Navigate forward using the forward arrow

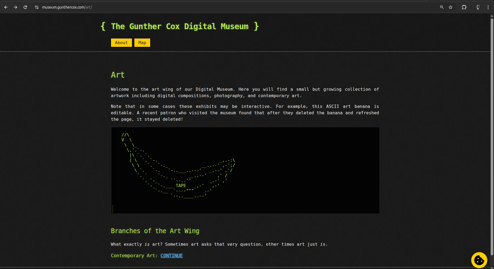15,7
